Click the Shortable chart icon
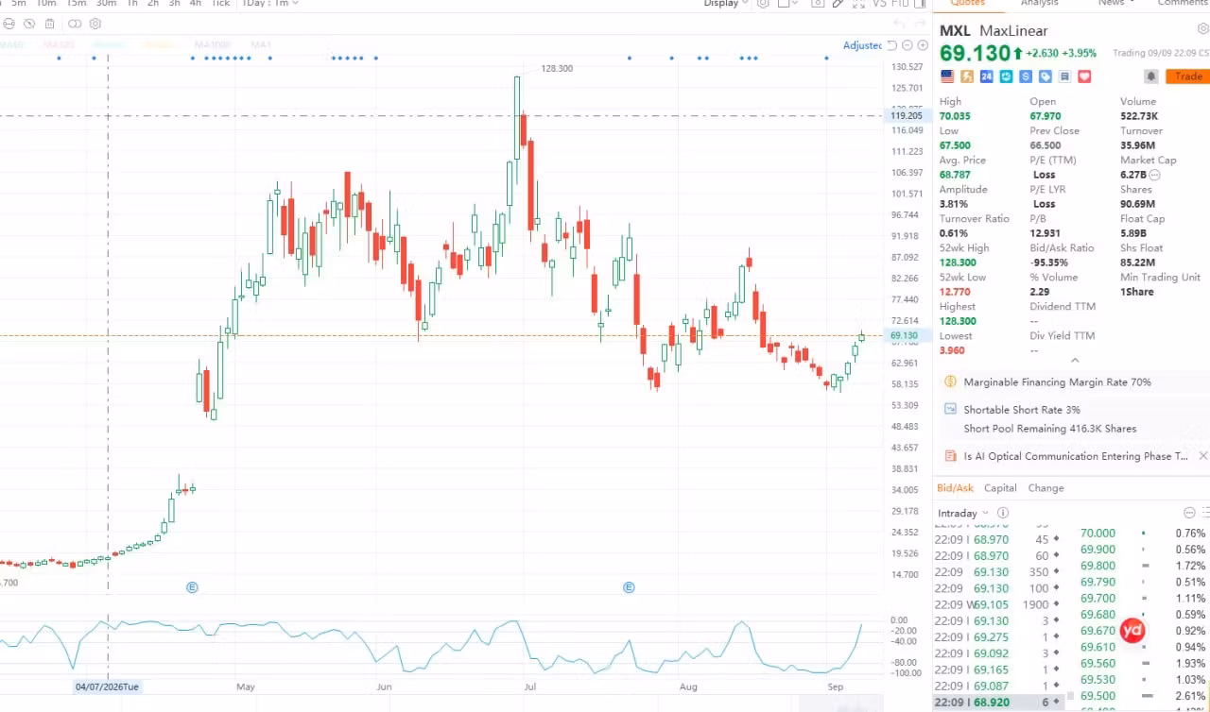Viewport: 1210px width, 712px height. [x=950, y=409]
